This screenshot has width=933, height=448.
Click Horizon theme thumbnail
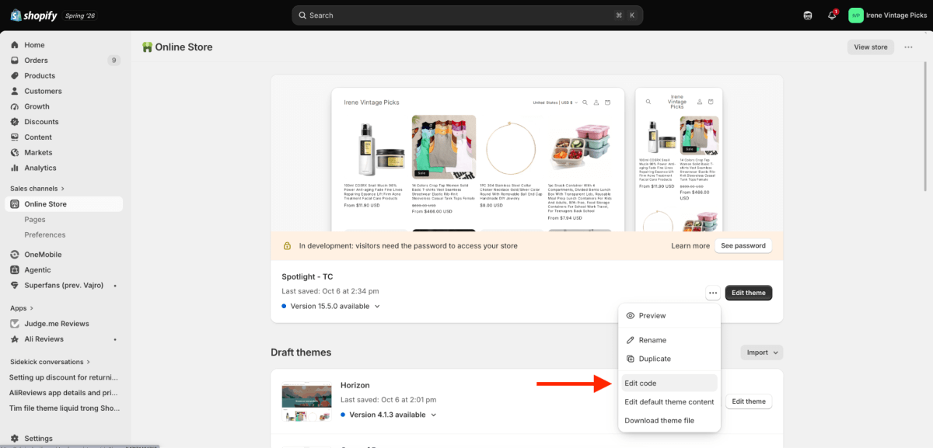click(306, 402)
